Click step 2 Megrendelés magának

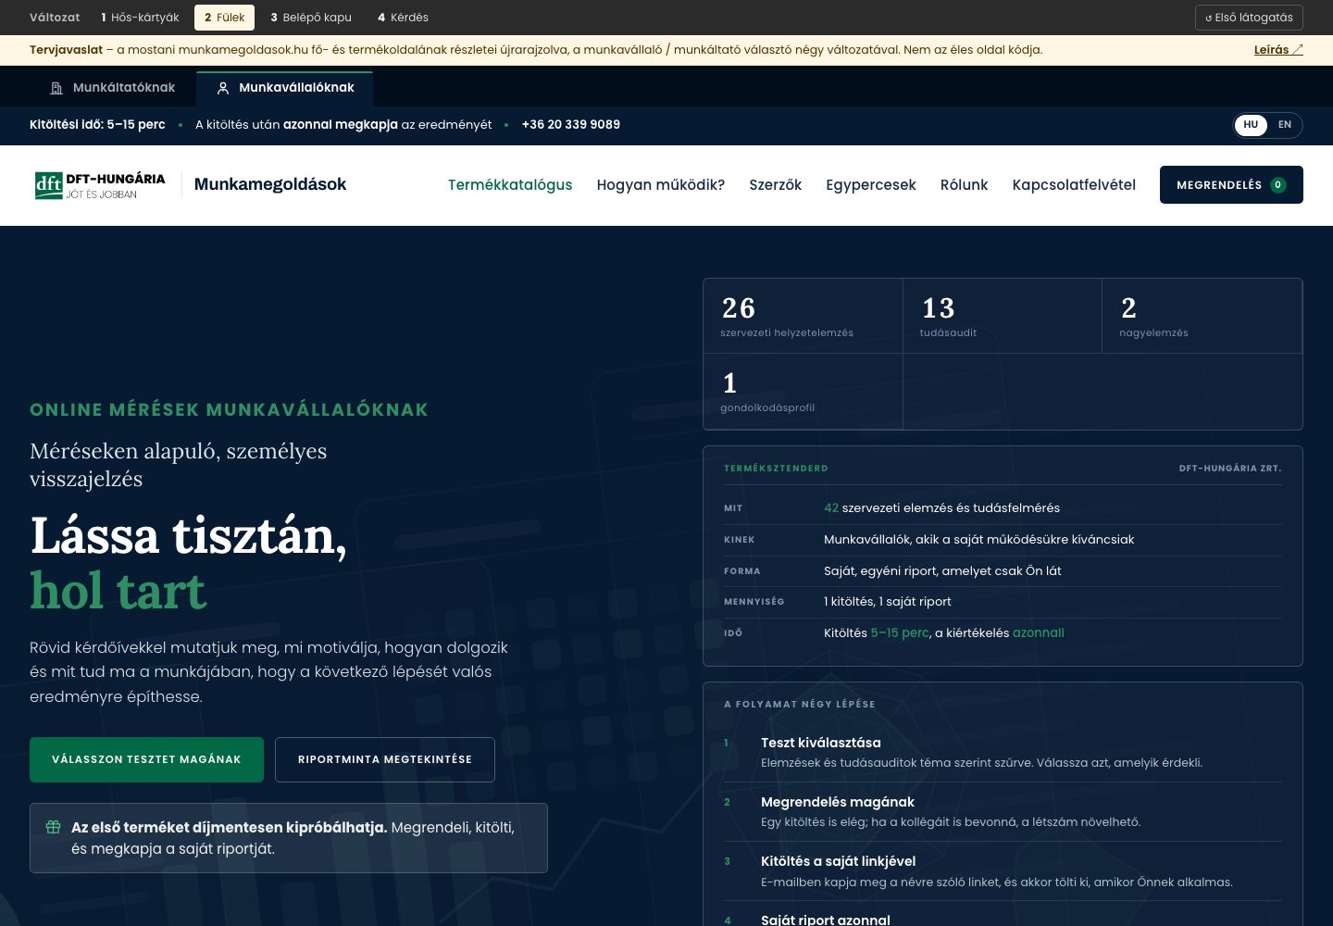click(x=1003, y=811)
